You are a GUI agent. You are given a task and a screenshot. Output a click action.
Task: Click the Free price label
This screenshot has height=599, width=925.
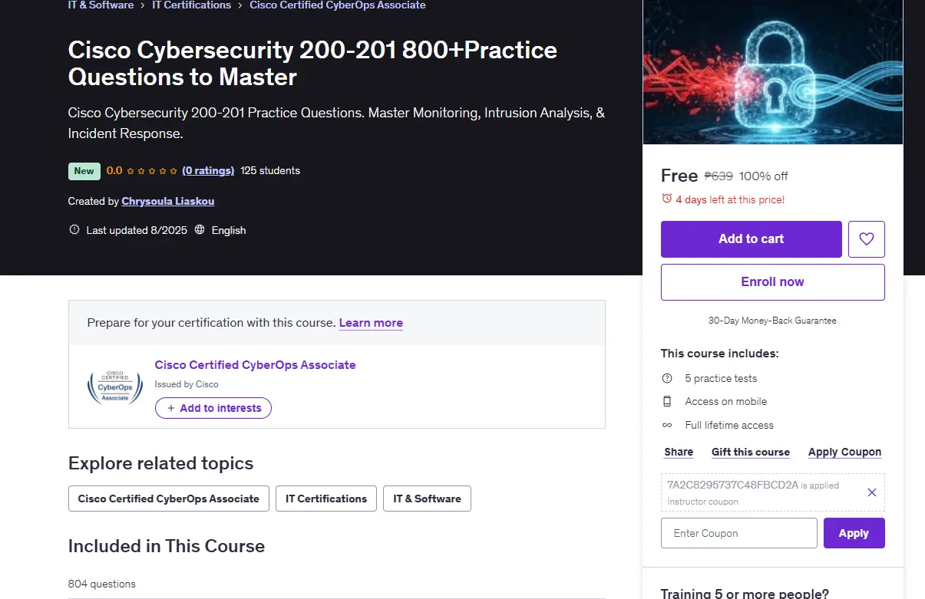click(679, 176)
